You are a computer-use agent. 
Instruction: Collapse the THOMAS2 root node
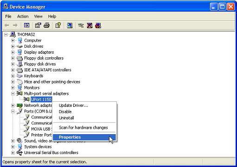tap(6, 35)
